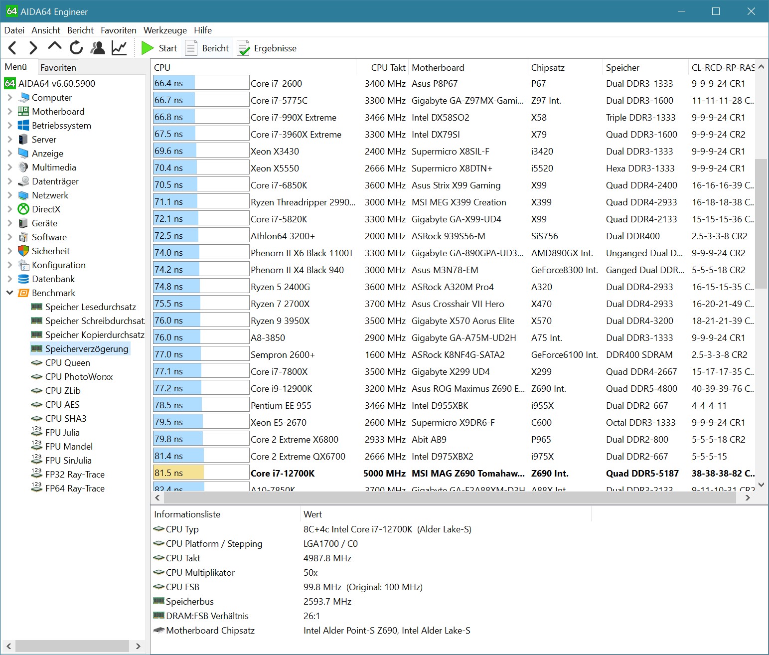Select the FPU SinJulia benchmark icon
Viewport: 769px width, 655px height.
[x=36, y=460]
